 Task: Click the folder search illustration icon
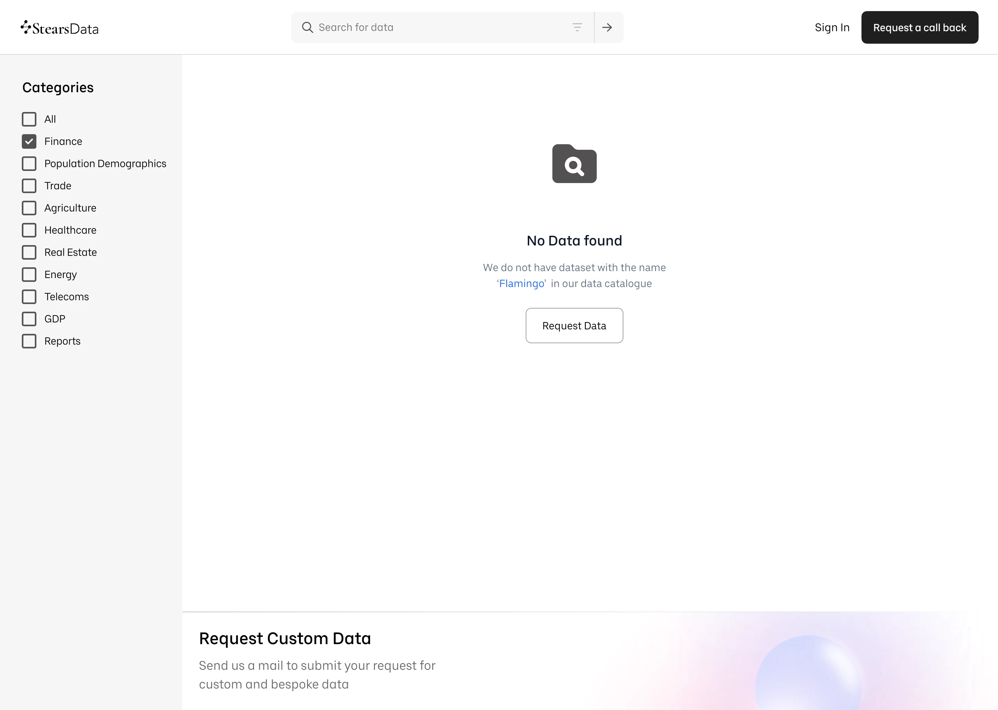(574, 164)
